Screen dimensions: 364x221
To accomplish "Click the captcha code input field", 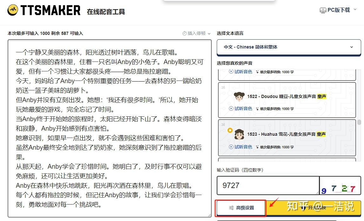I will (268, 185).
